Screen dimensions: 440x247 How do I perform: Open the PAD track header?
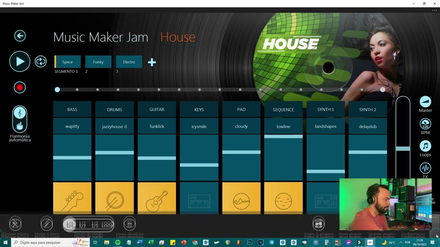(241, 109)
